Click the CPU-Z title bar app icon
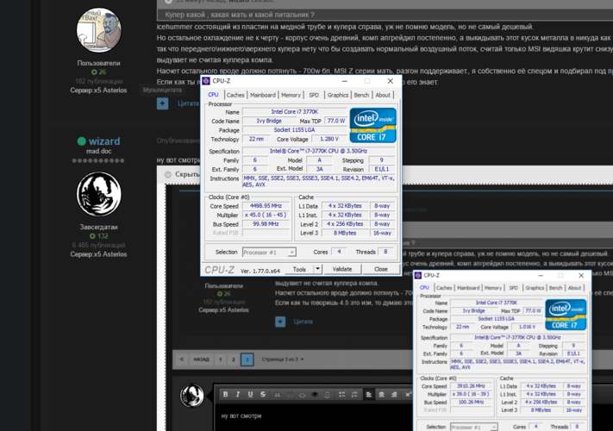 coord(206,81)
